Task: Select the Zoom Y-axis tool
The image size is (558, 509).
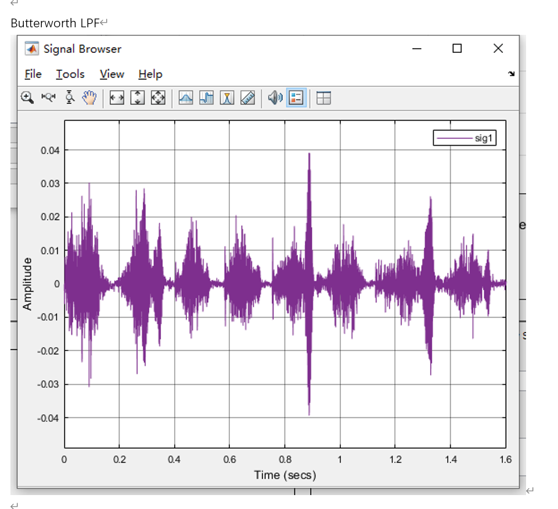Action: click(x=70, y=97)
